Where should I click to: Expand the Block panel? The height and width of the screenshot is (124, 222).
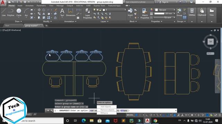tap(133, 21)
